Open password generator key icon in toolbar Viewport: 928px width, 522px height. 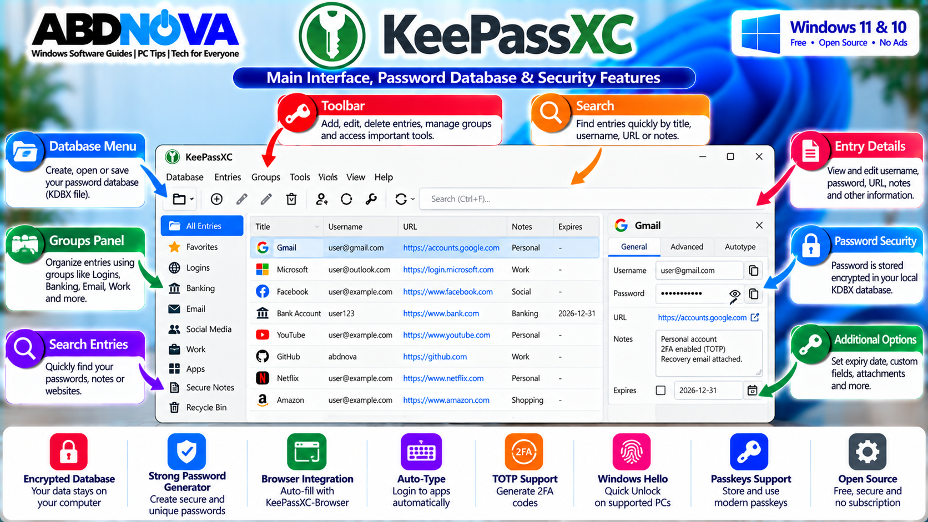click(x=371, y=199)
